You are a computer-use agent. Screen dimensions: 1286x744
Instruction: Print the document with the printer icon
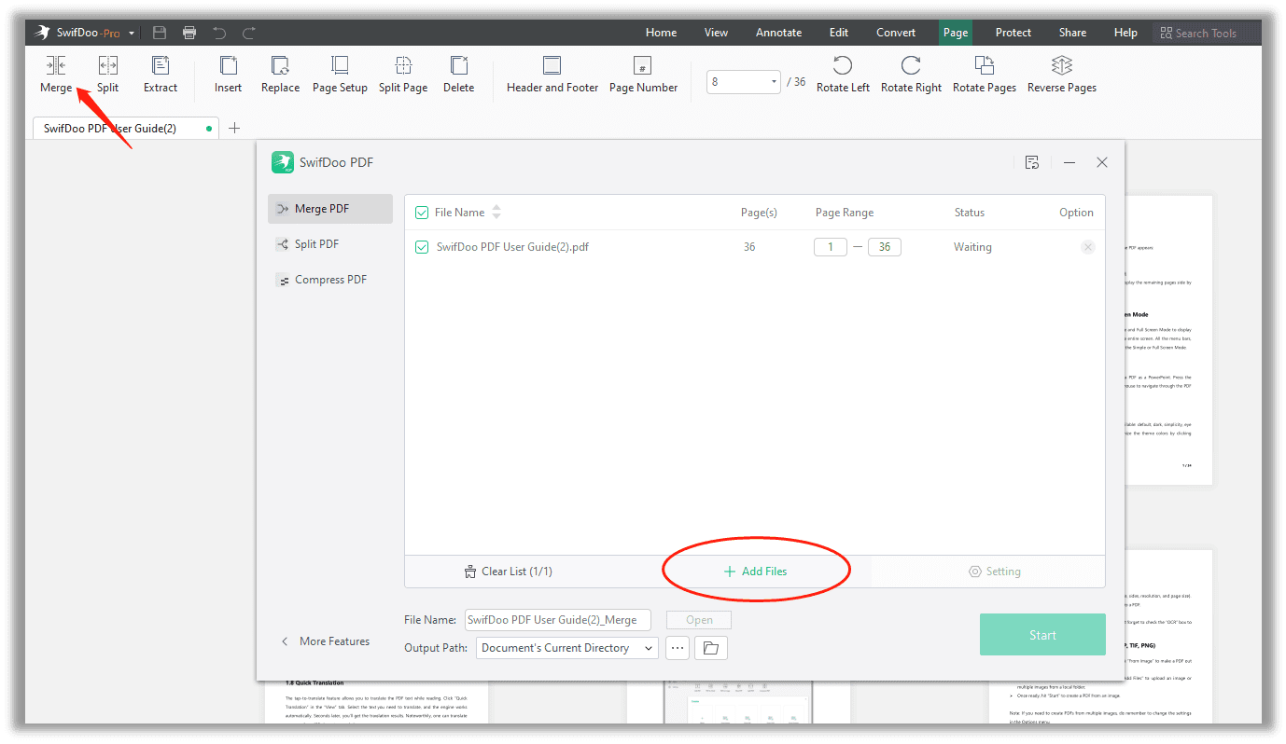189,33
